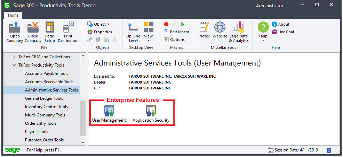This screenshot has width=343, height=157.
Task: Click the tree panel's scroll-down arrow
Action: (x=83, y=142)
